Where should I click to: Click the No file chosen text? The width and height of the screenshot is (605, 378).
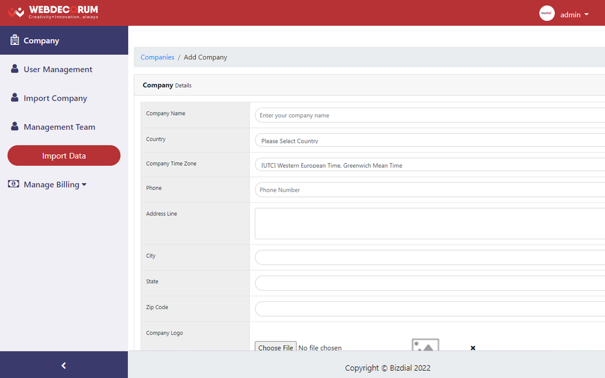(x=320, y=348)
